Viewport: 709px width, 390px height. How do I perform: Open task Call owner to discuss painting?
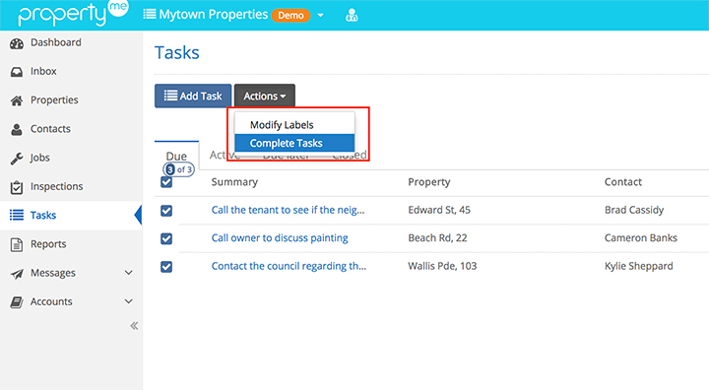tap(280, 238)
